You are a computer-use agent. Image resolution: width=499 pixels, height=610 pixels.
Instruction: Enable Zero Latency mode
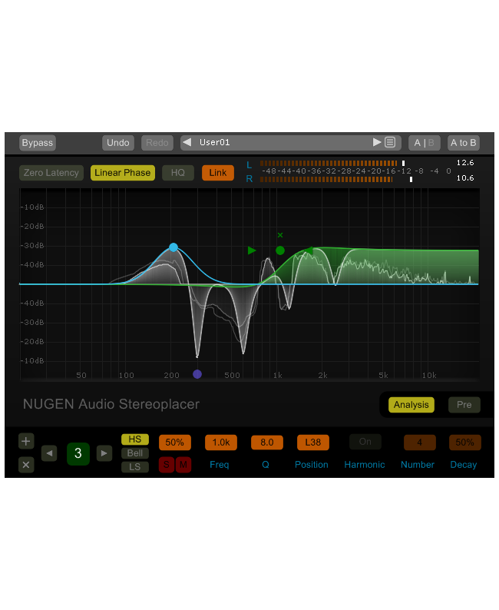[51, 173]
